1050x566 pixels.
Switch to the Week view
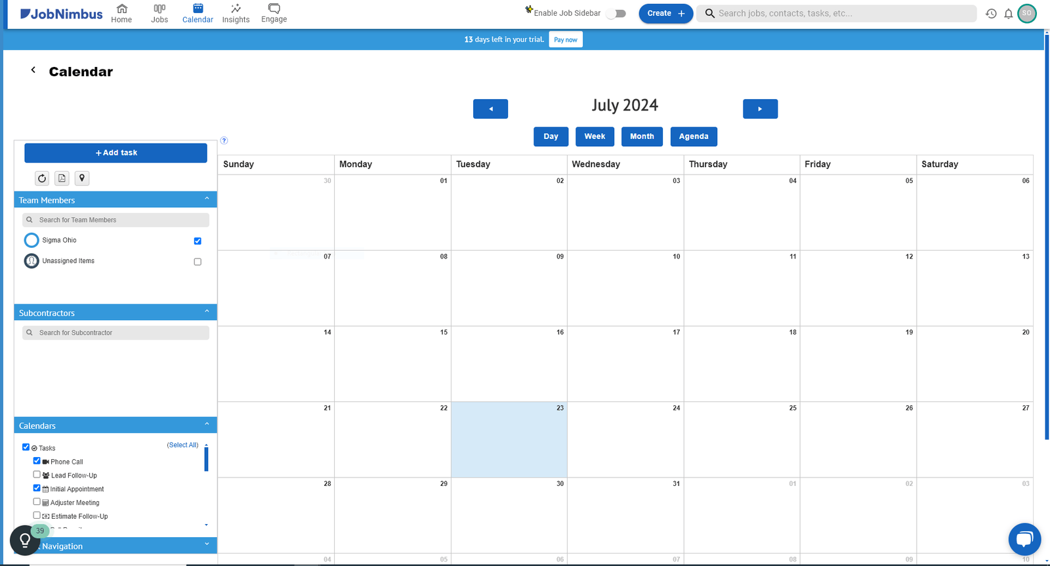click(x=595, y=136)
